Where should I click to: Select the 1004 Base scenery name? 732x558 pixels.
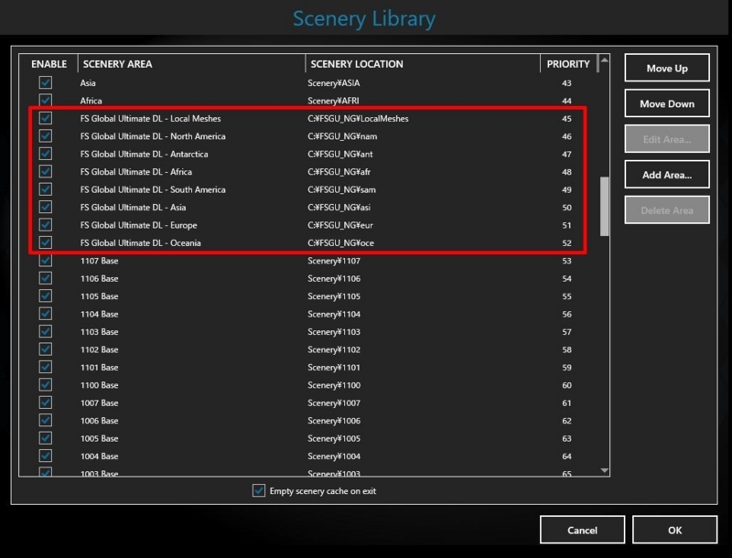(x=99, y=456)
